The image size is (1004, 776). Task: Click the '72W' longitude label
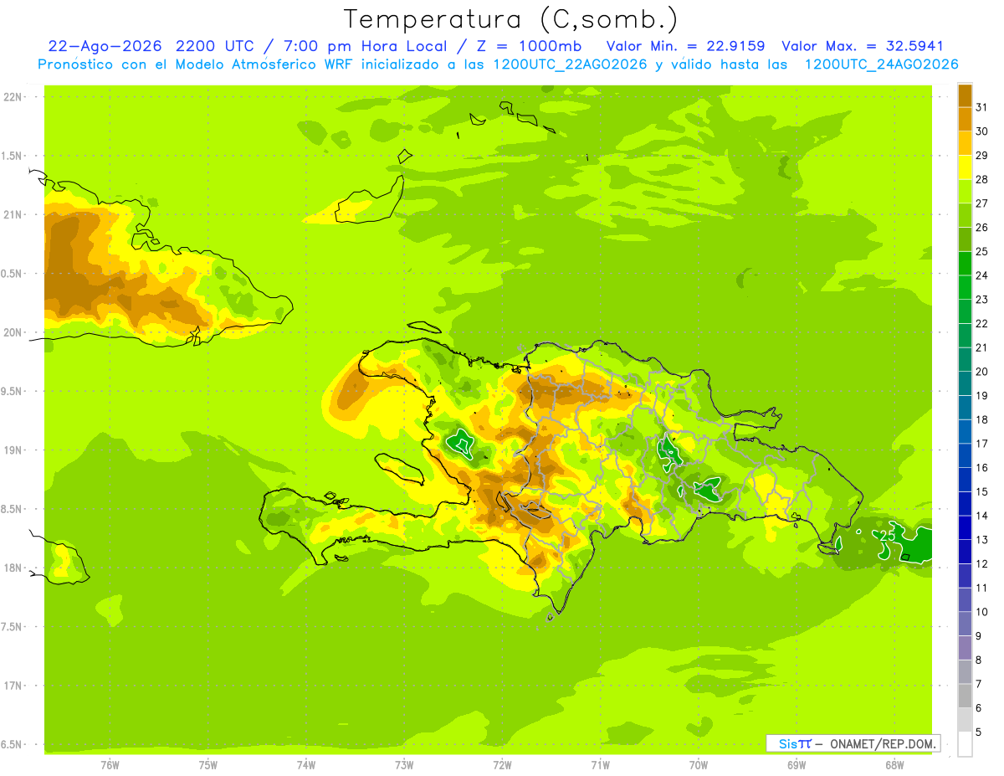(x=502, y=765)
